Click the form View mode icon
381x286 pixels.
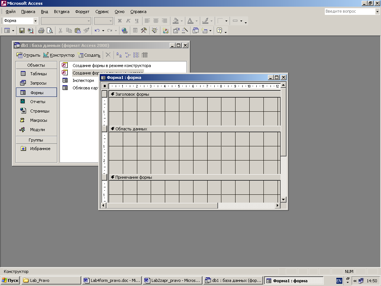click(x=7, y=31)
